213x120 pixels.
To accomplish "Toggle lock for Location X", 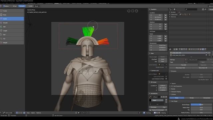I will pos(165,15).
